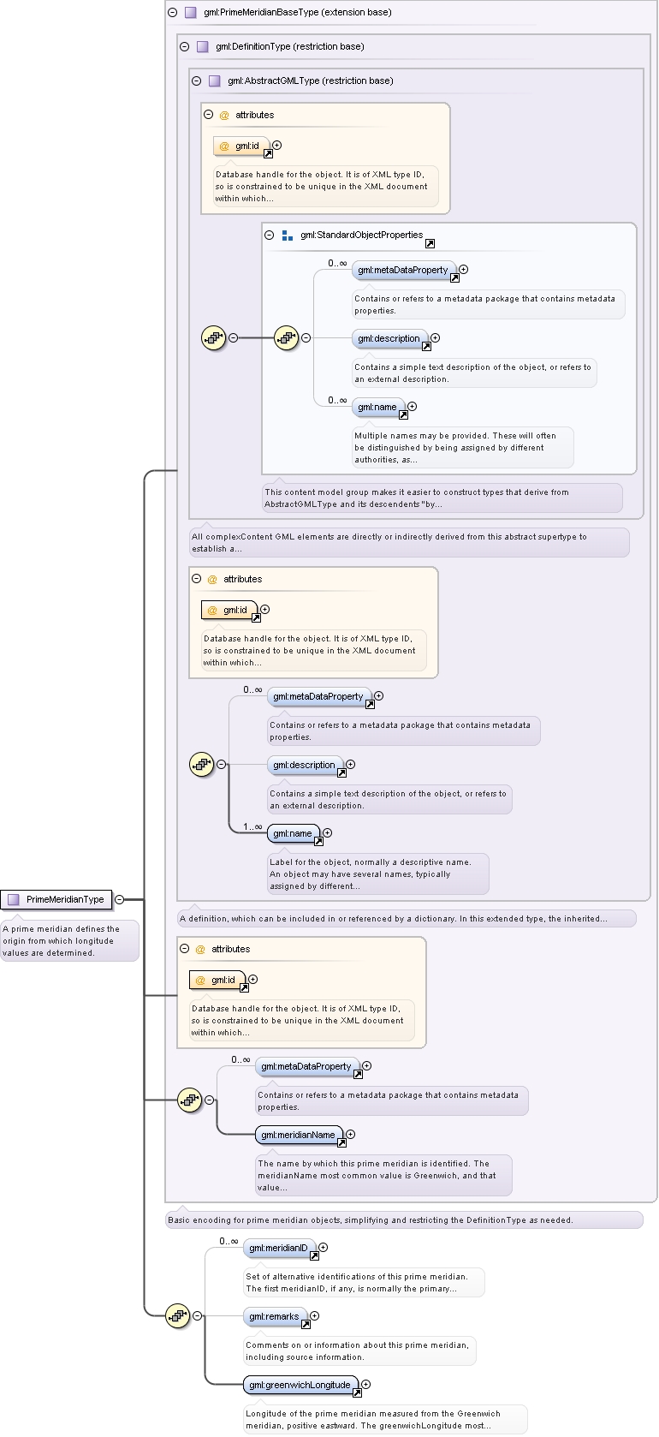Select the gml:meridianName element
The width and height of the screenshot is (659, 1437).
click(300, 1135)
